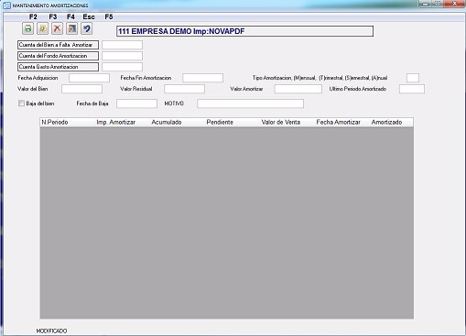This screenshot has height=336, width=466.
Task: Click the Cuenta del Bien a Falta Amortizar field
Action: point(122,45)
